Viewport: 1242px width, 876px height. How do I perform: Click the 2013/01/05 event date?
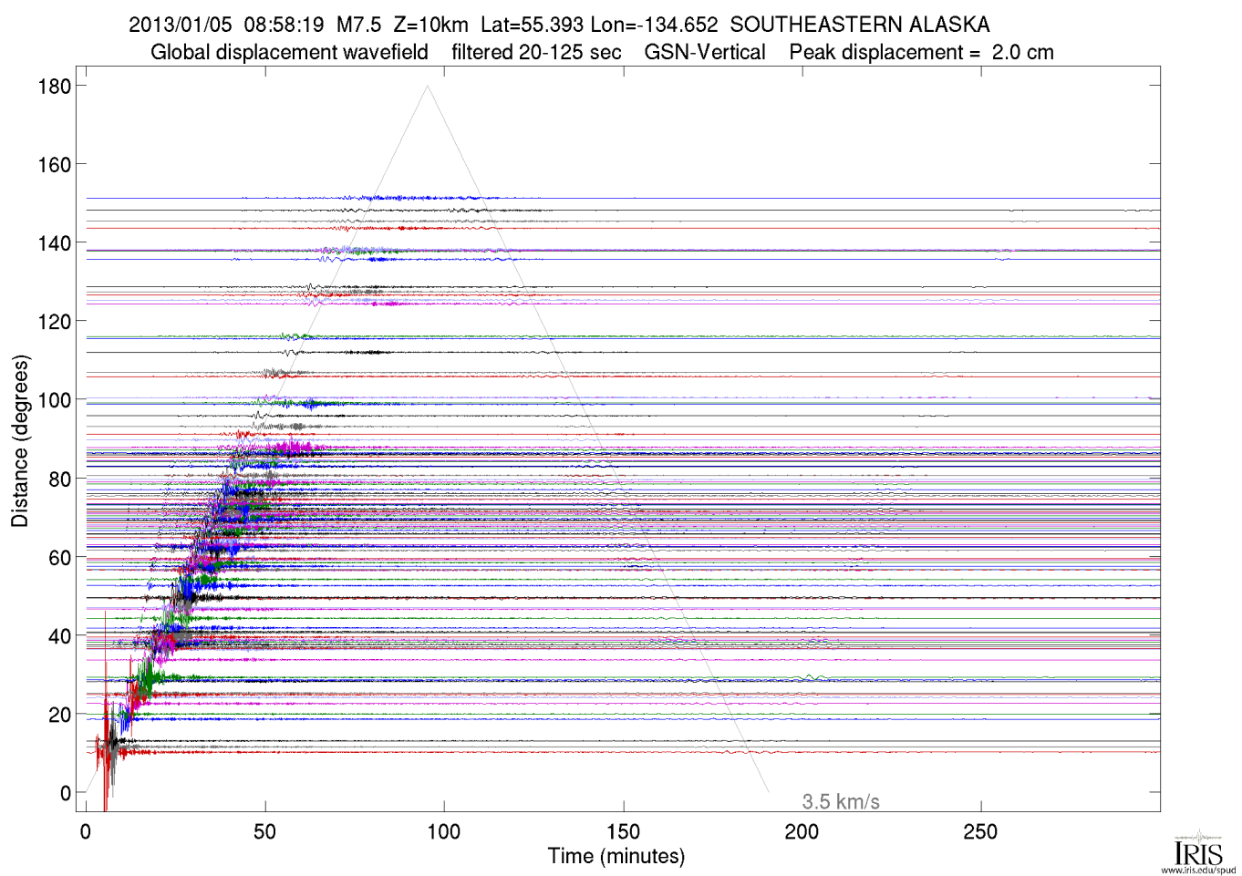pyautogui.click(x=181, y=25)
